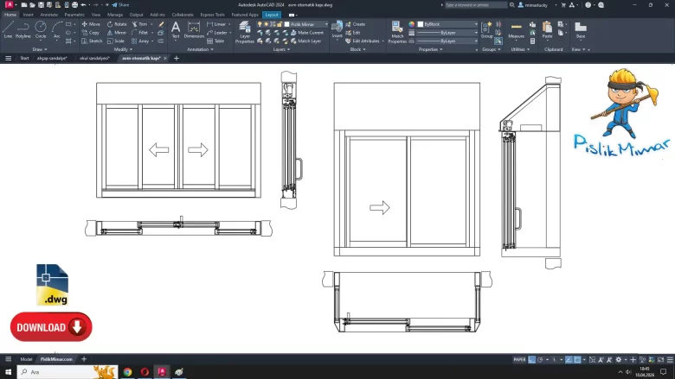Toggle the grid display in status bar
675x379 pixels.
coord(533,359)
